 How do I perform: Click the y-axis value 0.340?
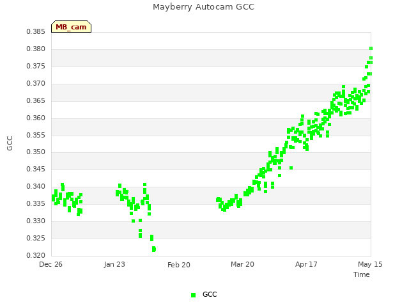pos(36,186)
